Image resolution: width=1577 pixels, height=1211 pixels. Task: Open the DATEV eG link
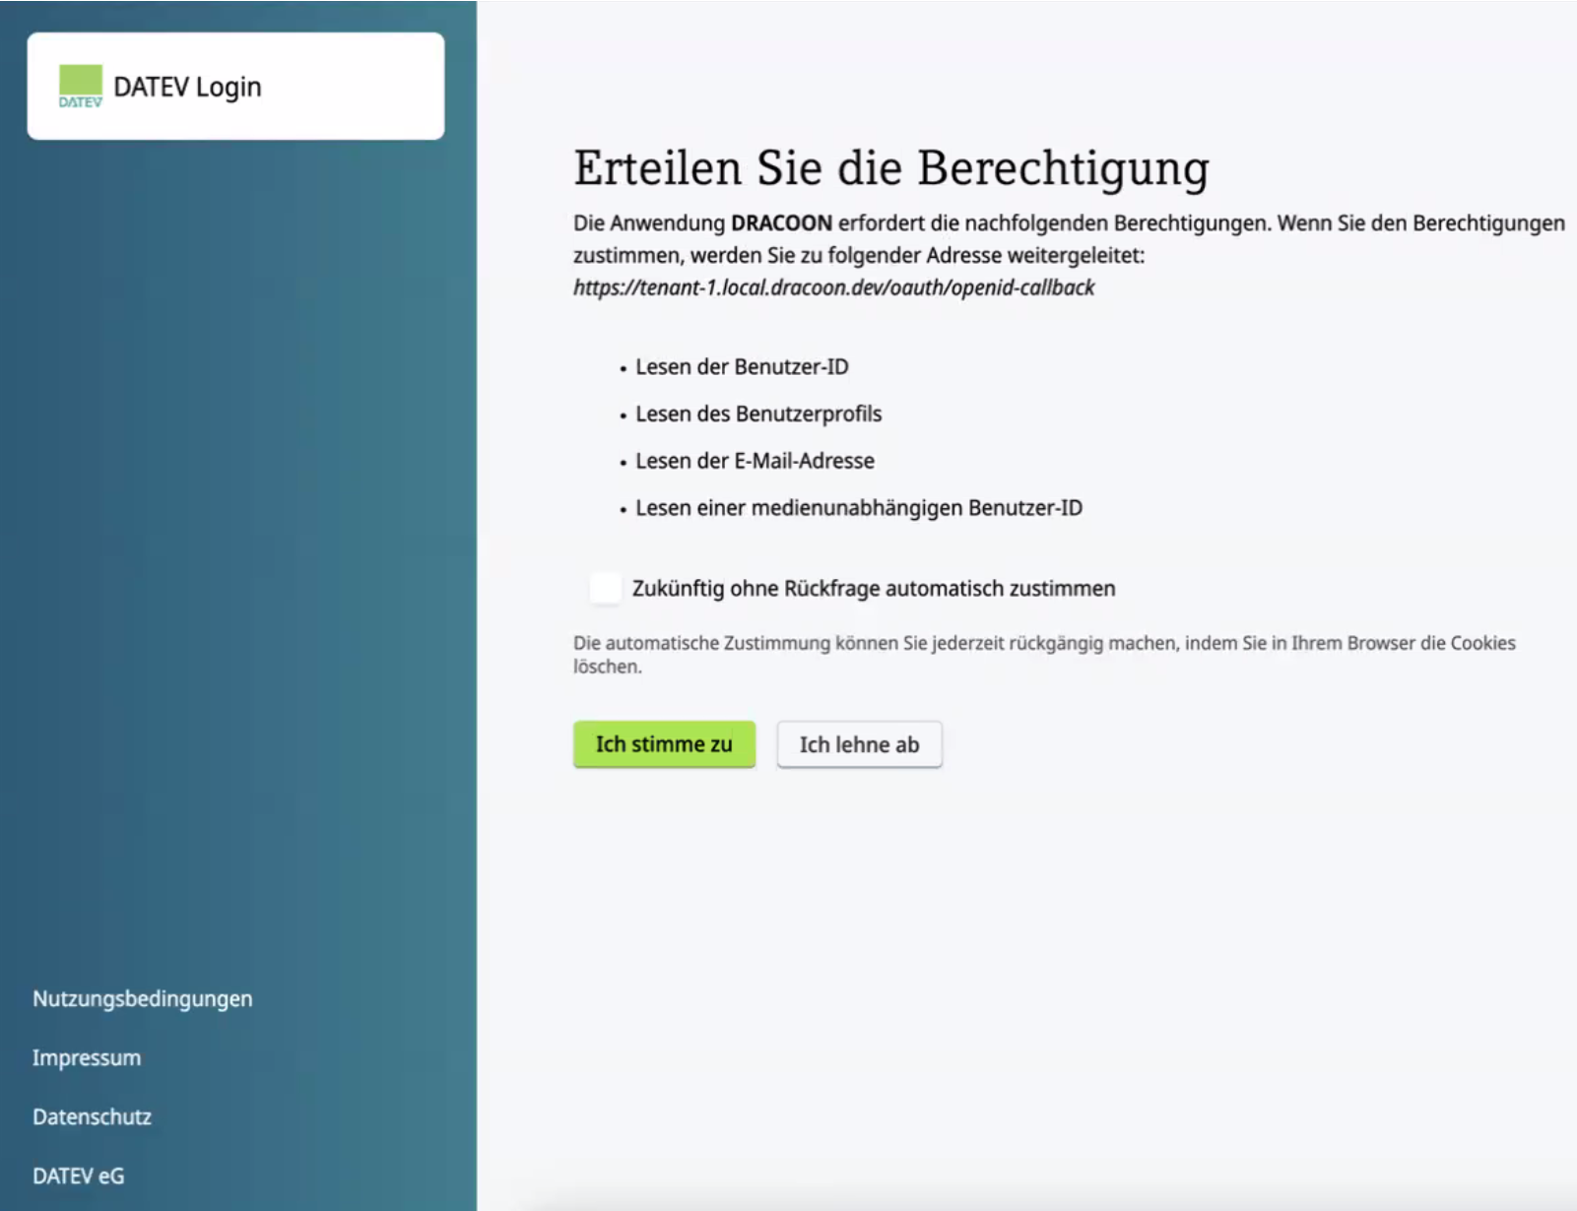tap(79, 1176)
